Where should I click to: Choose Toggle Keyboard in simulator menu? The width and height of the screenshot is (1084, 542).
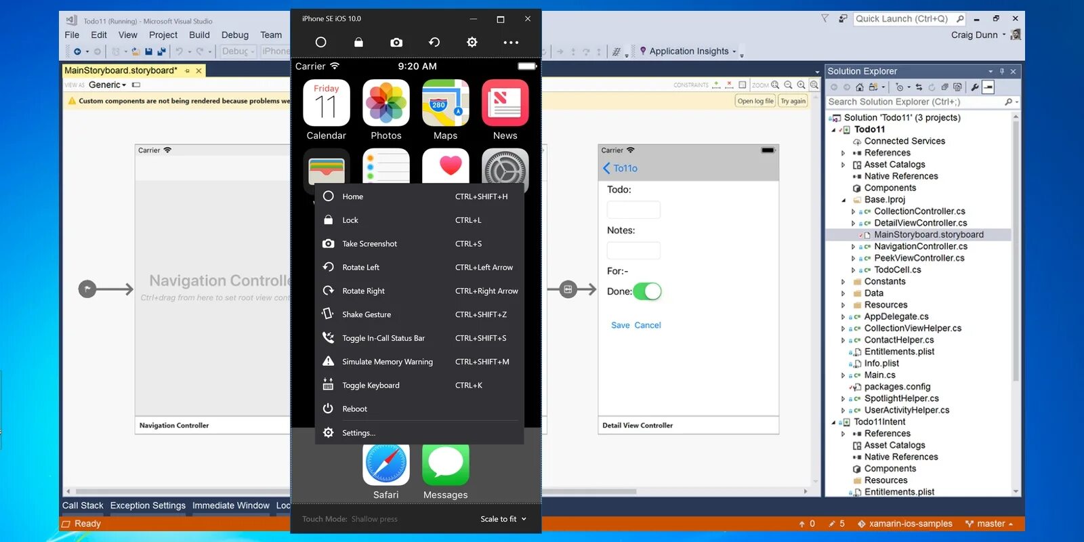420,385
